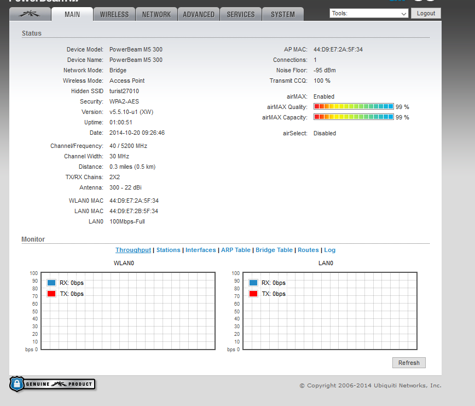Click the version text v5.5.10-u1 (XW)

pyautogui.click(x=131, y=112)
